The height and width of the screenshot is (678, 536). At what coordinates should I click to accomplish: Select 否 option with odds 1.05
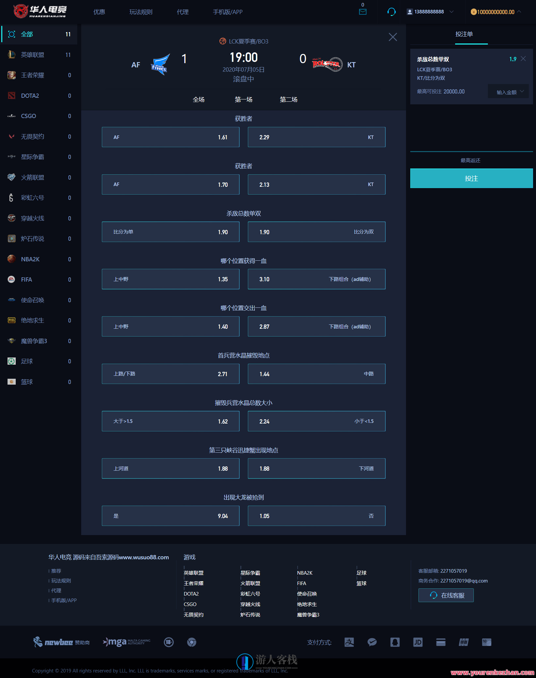(316, 516)
